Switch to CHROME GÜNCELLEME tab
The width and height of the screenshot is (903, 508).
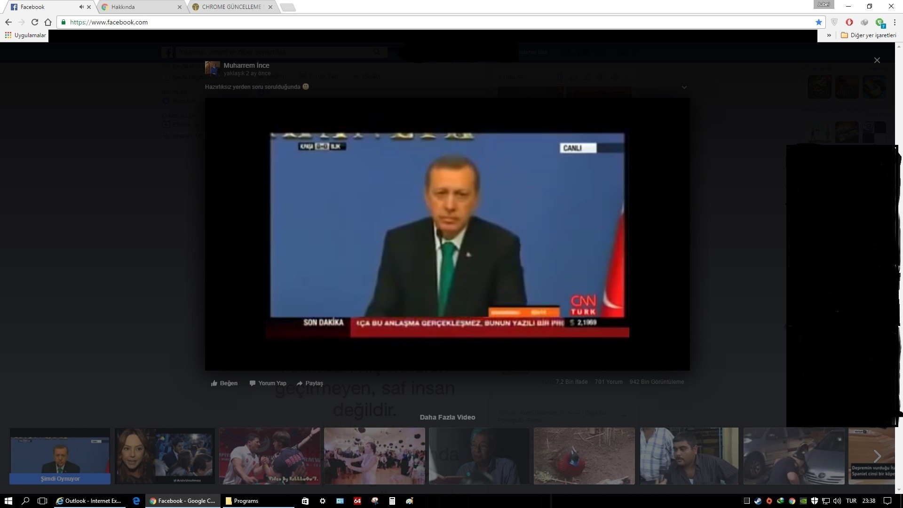pyautogui.click(x=230, y=7)
